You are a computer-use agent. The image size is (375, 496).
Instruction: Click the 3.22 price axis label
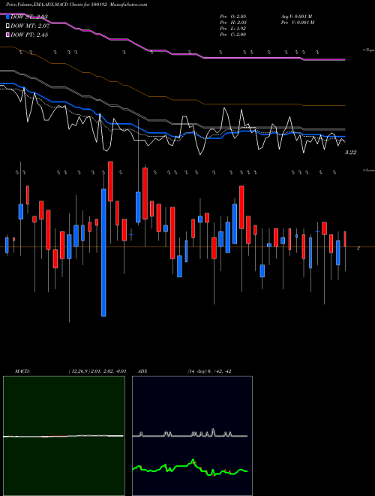click(x=350, y=153)
